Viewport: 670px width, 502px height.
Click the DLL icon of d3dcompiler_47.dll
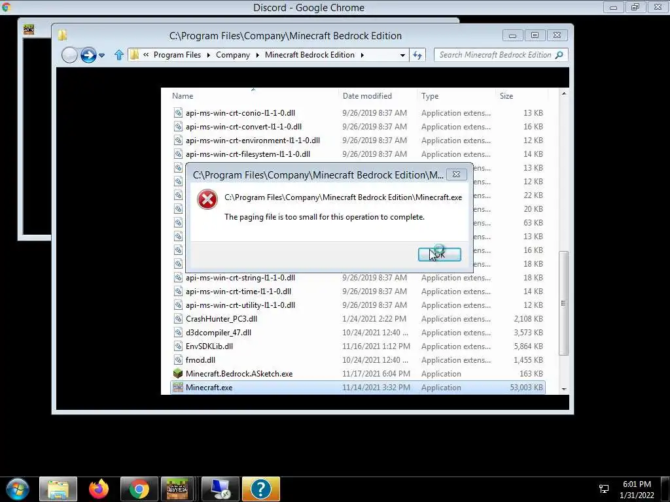click(178, 333)
